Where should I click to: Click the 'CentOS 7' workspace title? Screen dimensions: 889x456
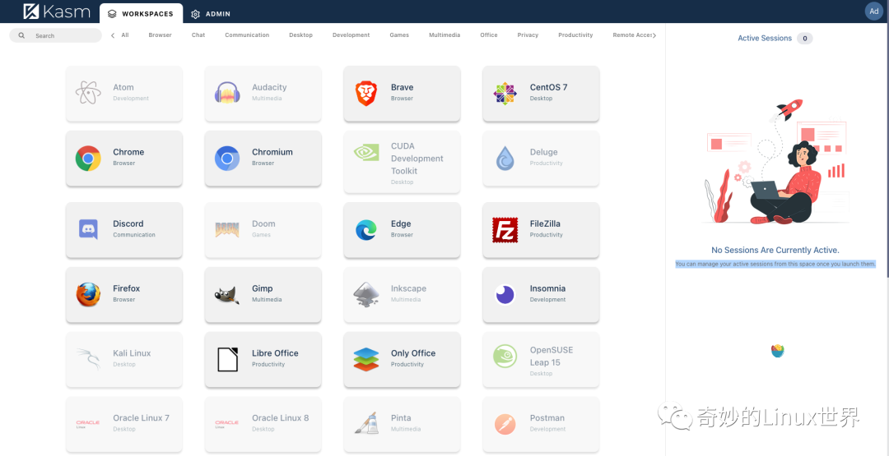pyautogui.click(x=549, y=87)
